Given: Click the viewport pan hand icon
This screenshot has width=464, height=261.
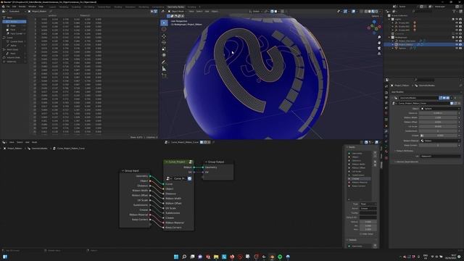Looking at the screenshot, I should [x=379, y=43].
